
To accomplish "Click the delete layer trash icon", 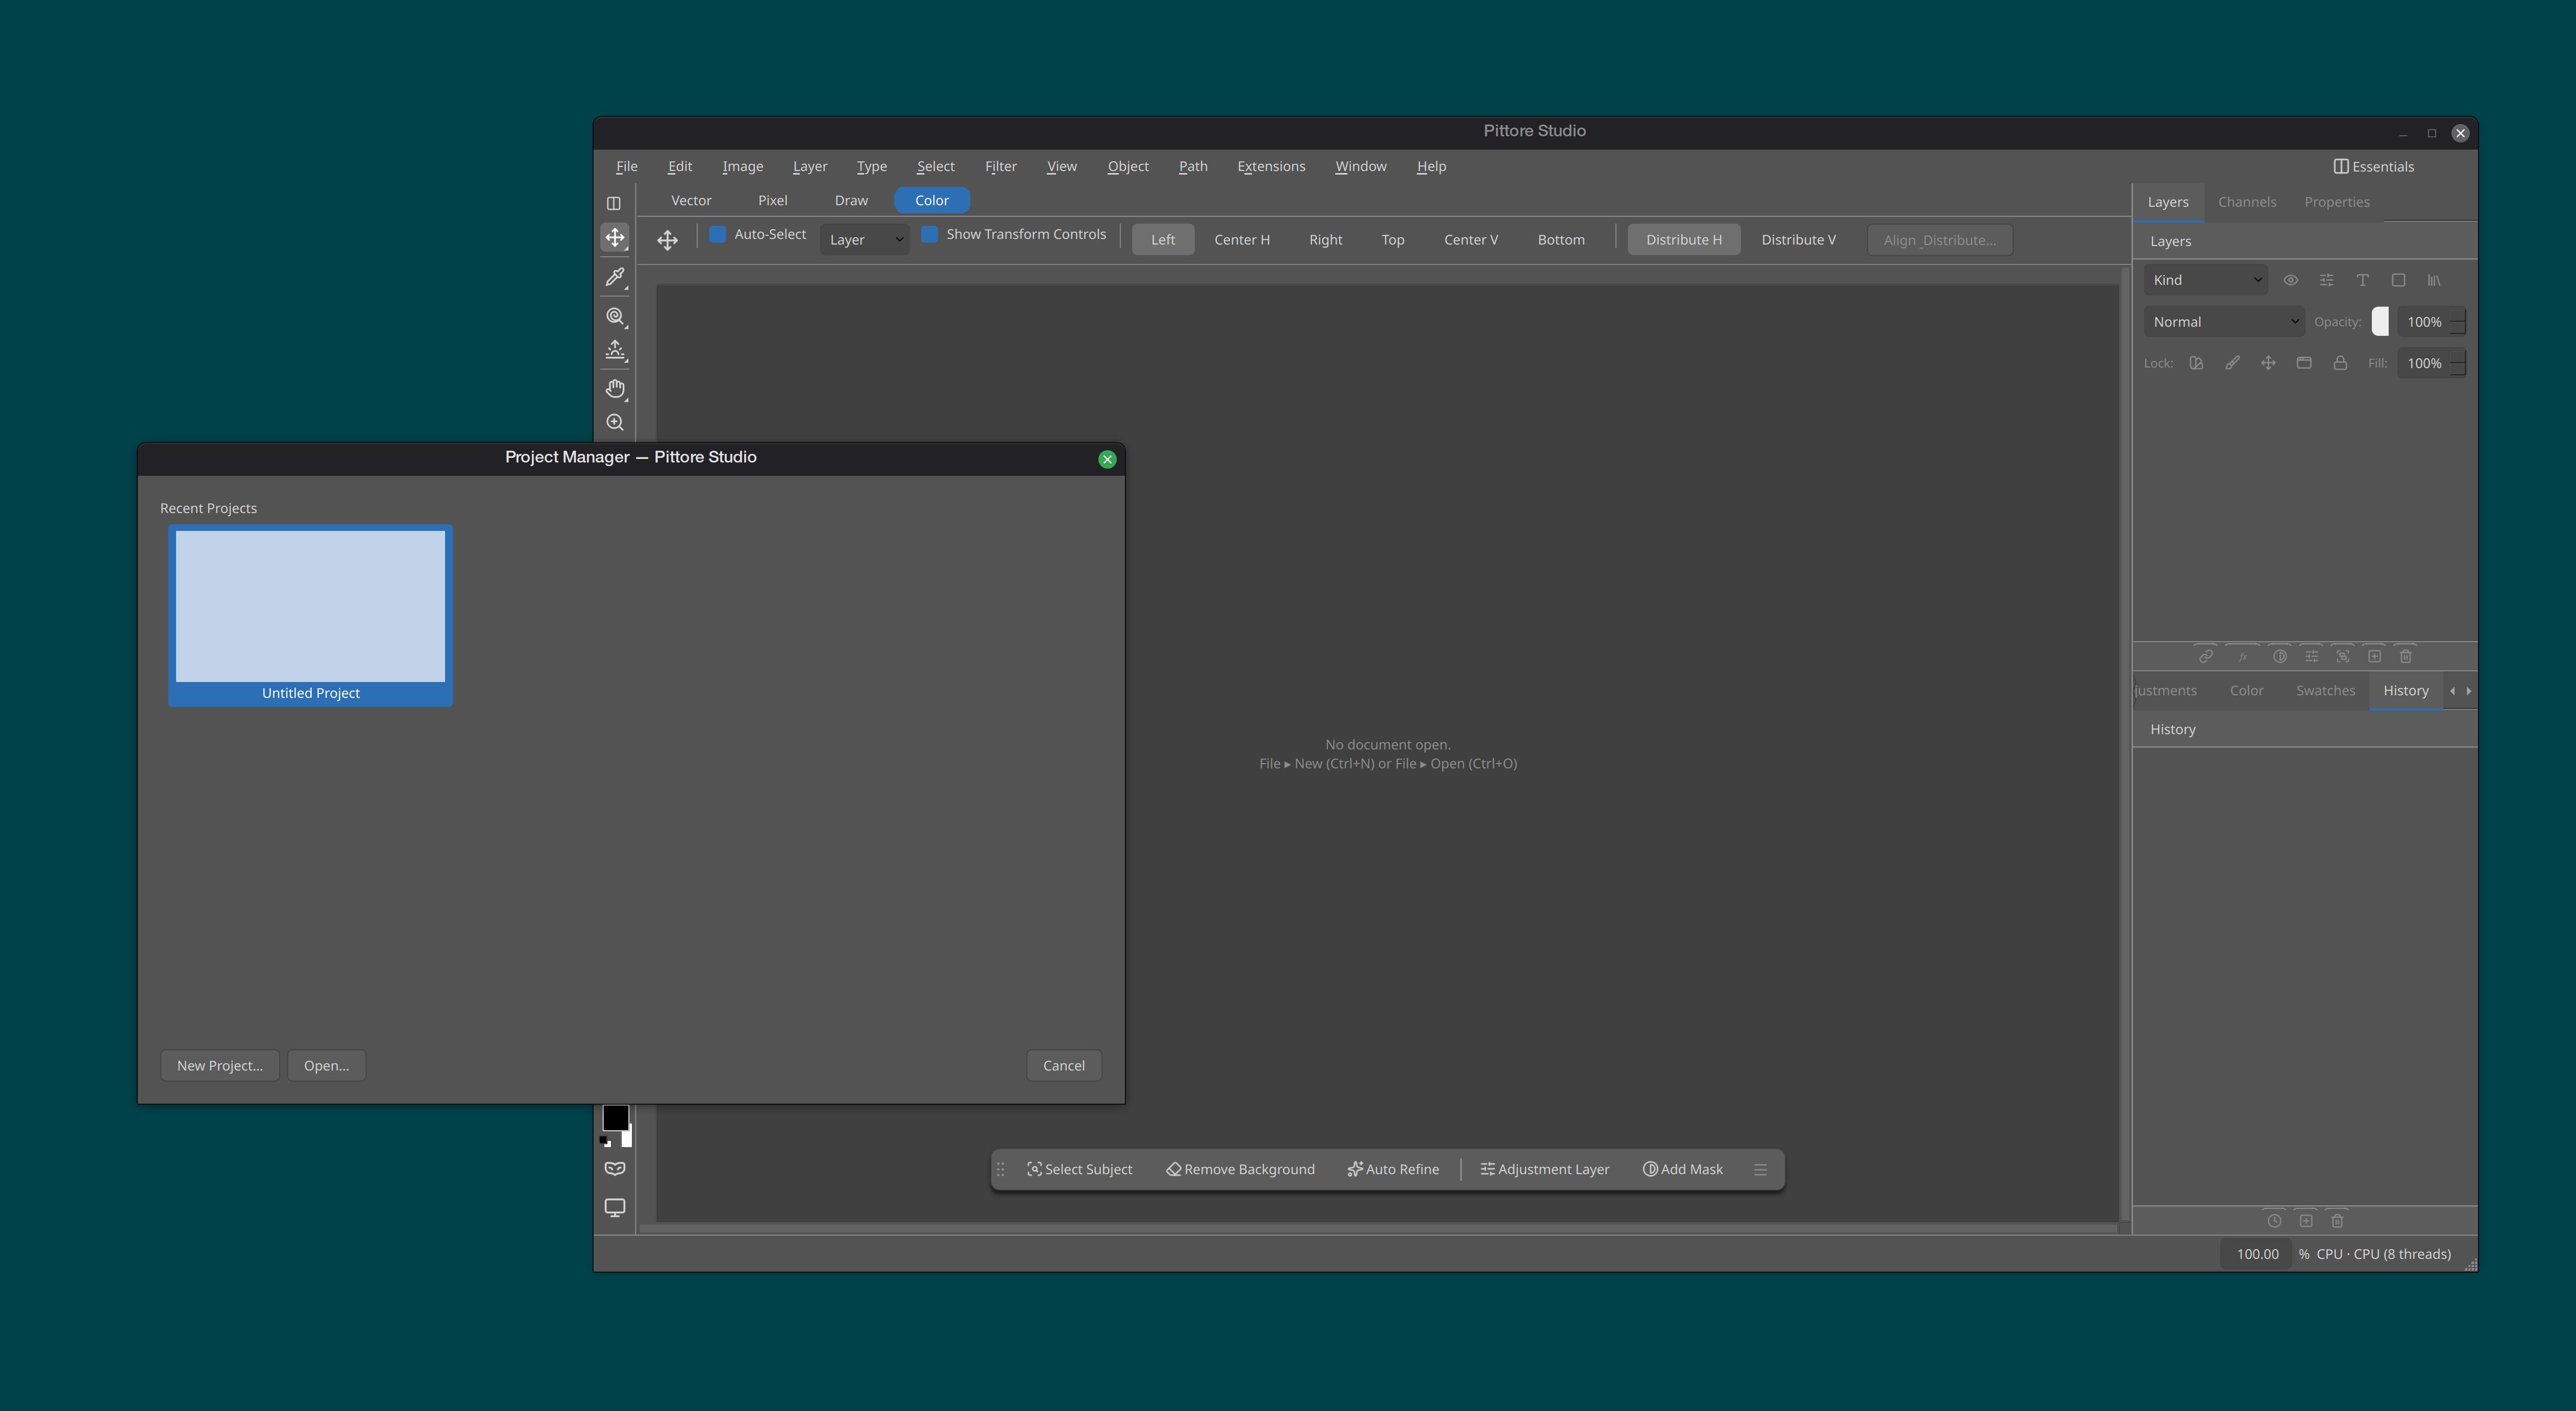I will [2406, 656].
